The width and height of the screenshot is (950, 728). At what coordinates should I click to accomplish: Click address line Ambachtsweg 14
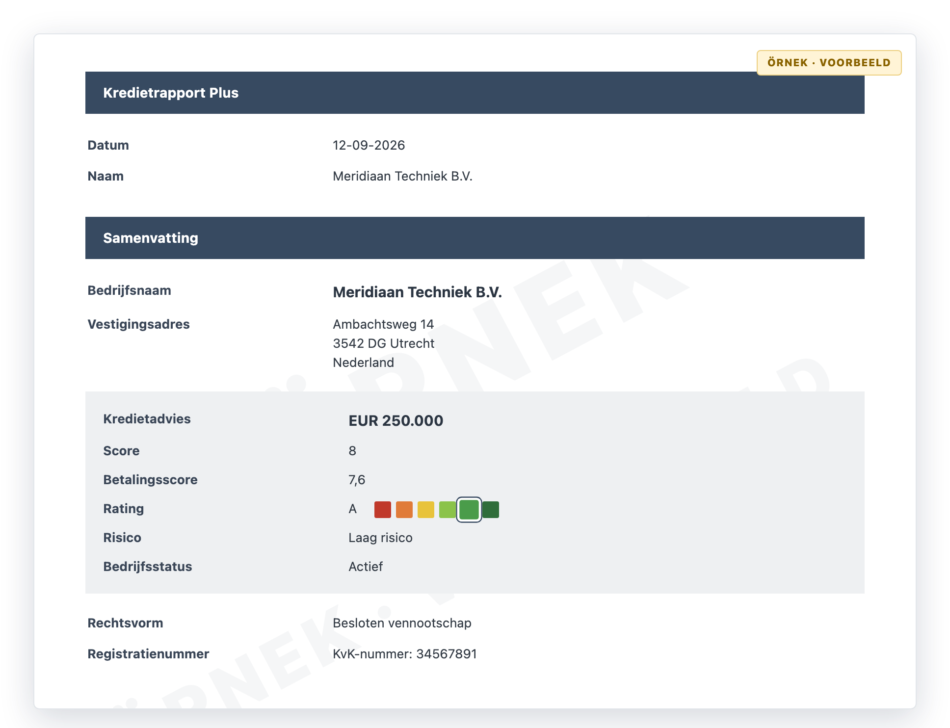click(383, 324)
